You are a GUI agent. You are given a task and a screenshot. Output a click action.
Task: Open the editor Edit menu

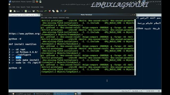click(x=14, y=7)
